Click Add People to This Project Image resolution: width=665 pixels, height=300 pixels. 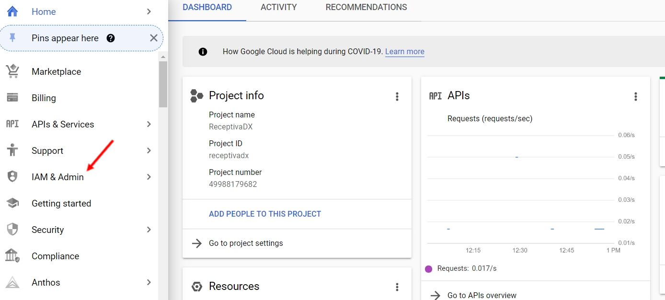click(x=265, y=214)
